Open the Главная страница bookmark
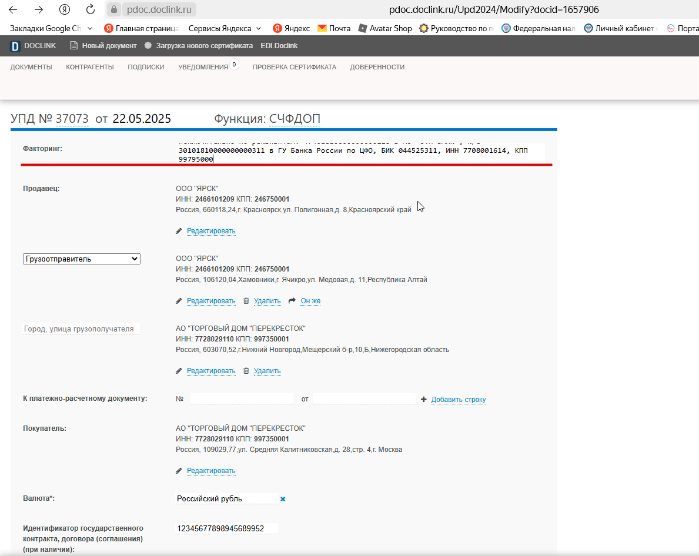 tap(141, 28)
